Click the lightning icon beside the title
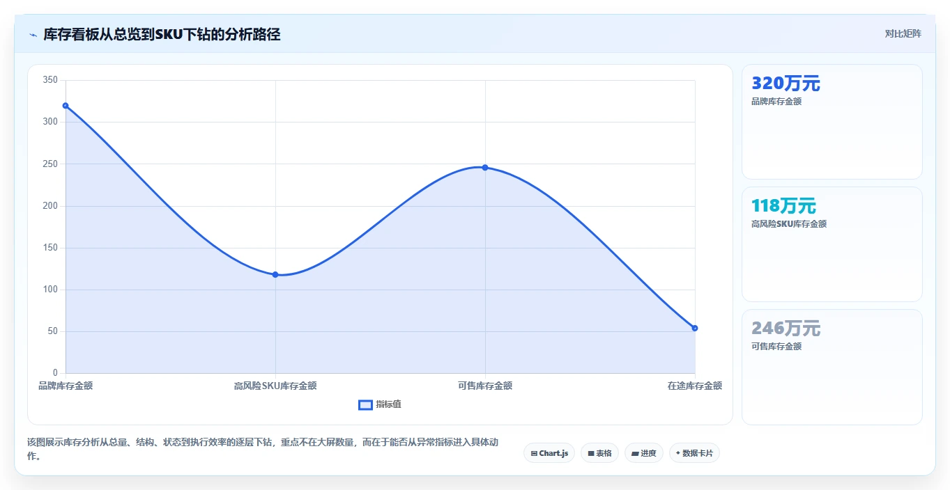 point(33,35)
